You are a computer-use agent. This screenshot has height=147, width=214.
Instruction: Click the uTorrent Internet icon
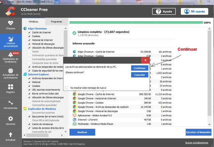(74, 120)
